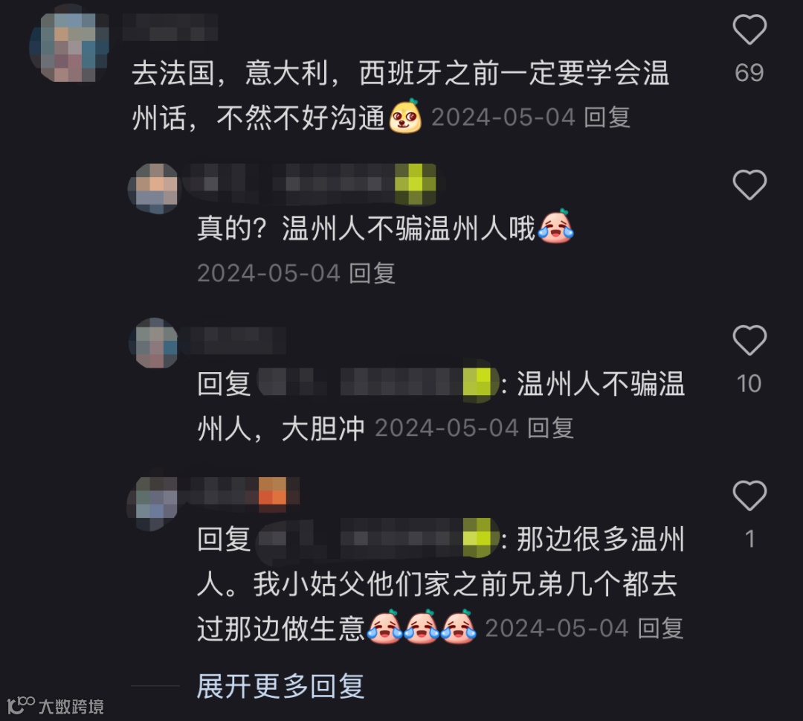Open mentioned user in '那边很多温州人' reply

coord(378,539)
